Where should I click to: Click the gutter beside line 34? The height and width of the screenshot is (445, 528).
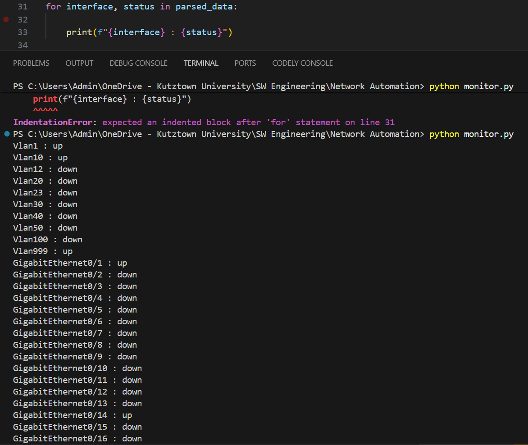tap(5, 45)
